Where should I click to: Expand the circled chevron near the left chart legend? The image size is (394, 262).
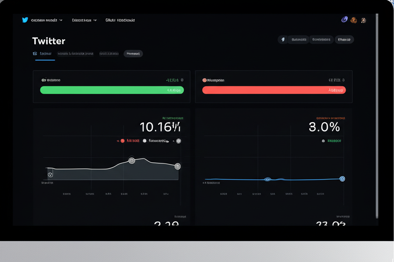[178, 141]
